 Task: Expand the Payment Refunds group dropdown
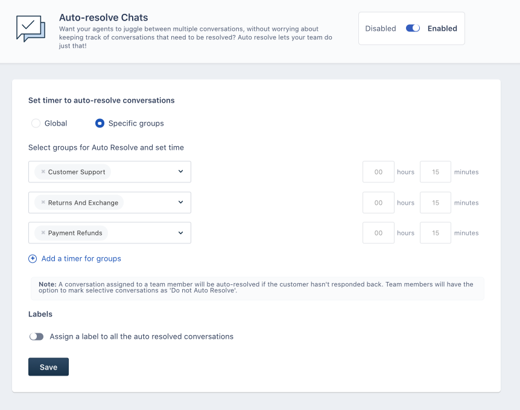point(180,233)
